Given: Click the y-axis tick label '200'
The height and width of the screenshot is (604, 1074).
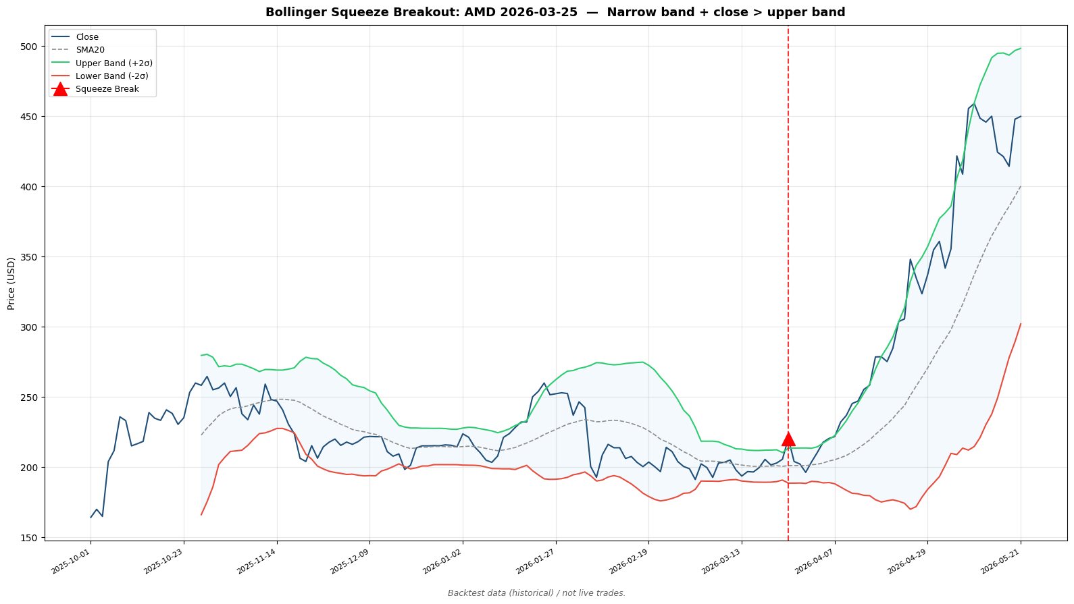Looking at the screenshot, I should pyautogui.click(x=30, y=468).
